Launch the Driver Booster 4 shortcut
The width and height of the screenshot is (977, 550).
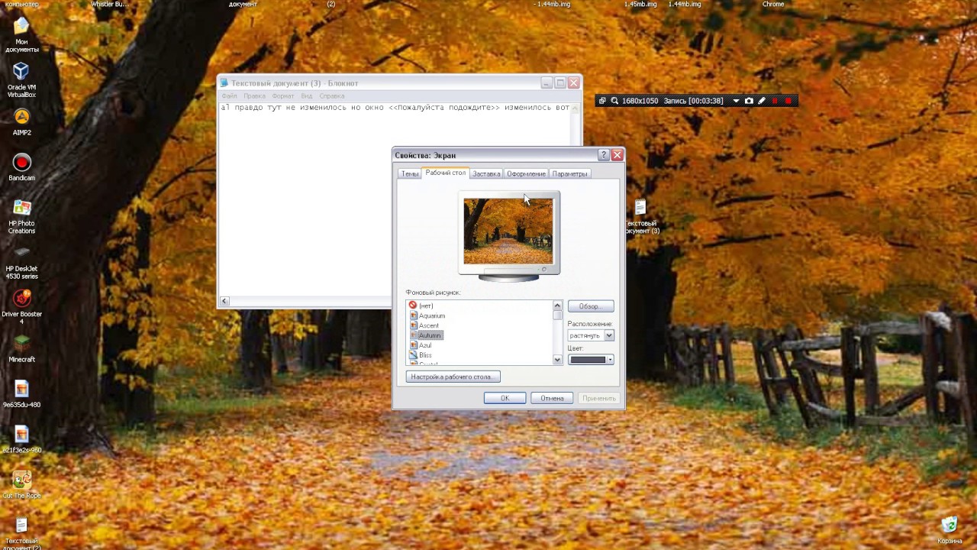21,306
